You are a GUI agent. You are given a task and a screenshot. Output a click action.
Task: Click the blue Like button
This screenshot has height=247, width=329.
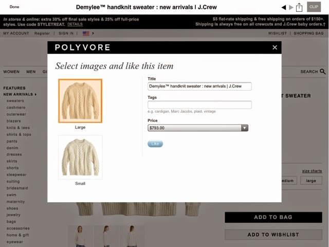tap(155, 144)
